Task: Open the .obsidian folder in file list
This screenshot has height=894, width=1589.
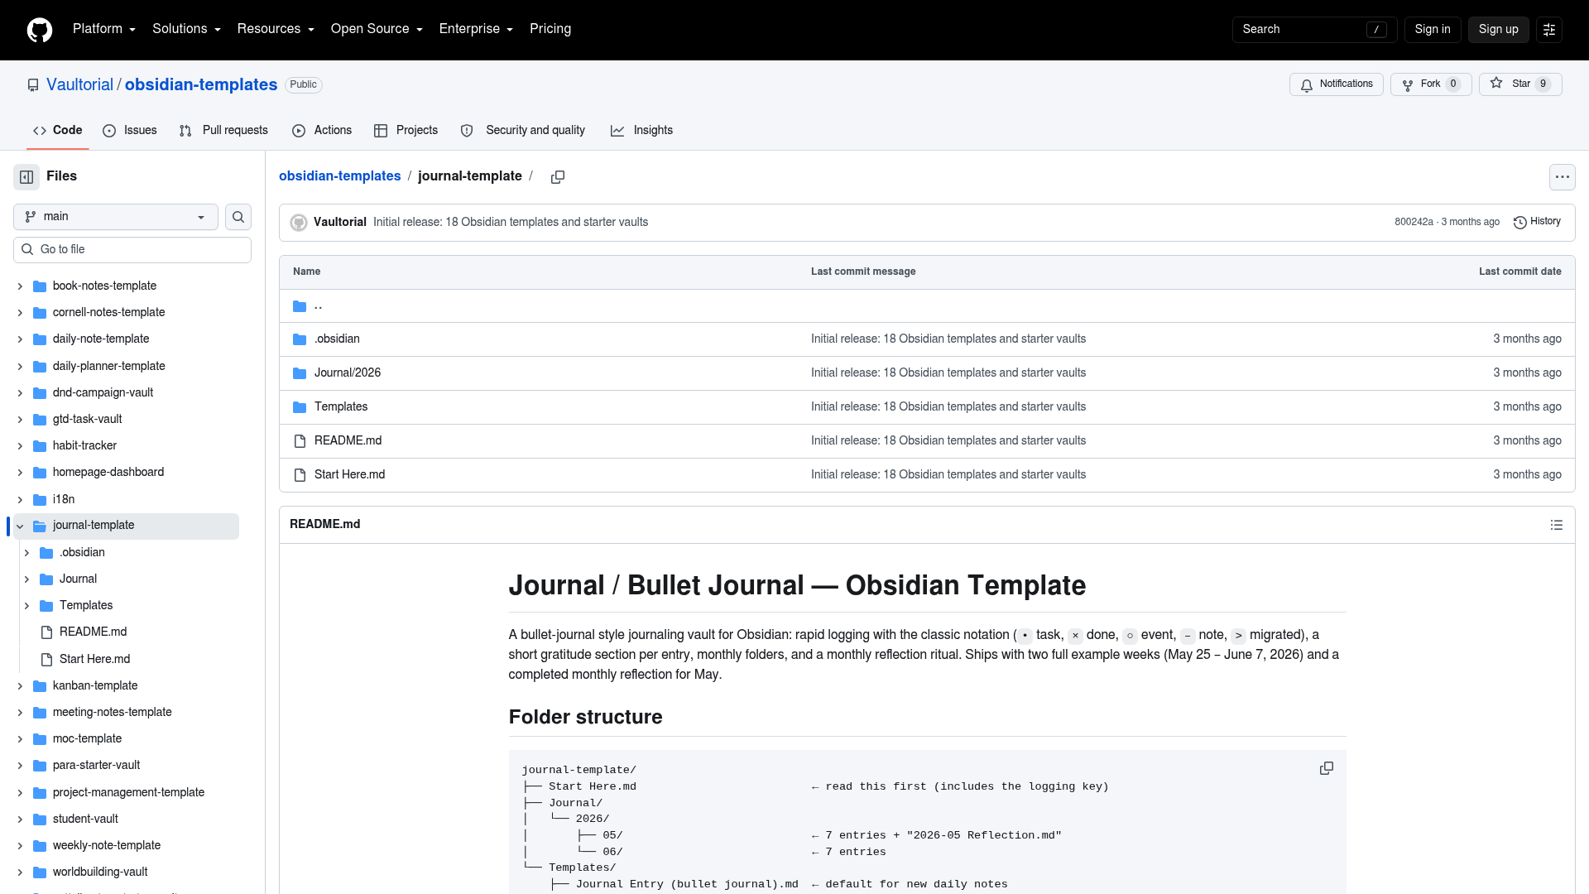Action: (337, 339)
